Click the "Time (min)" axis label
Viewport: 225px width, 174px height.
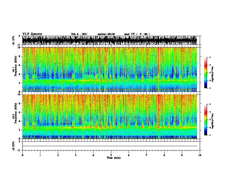(x=114, y=158)
